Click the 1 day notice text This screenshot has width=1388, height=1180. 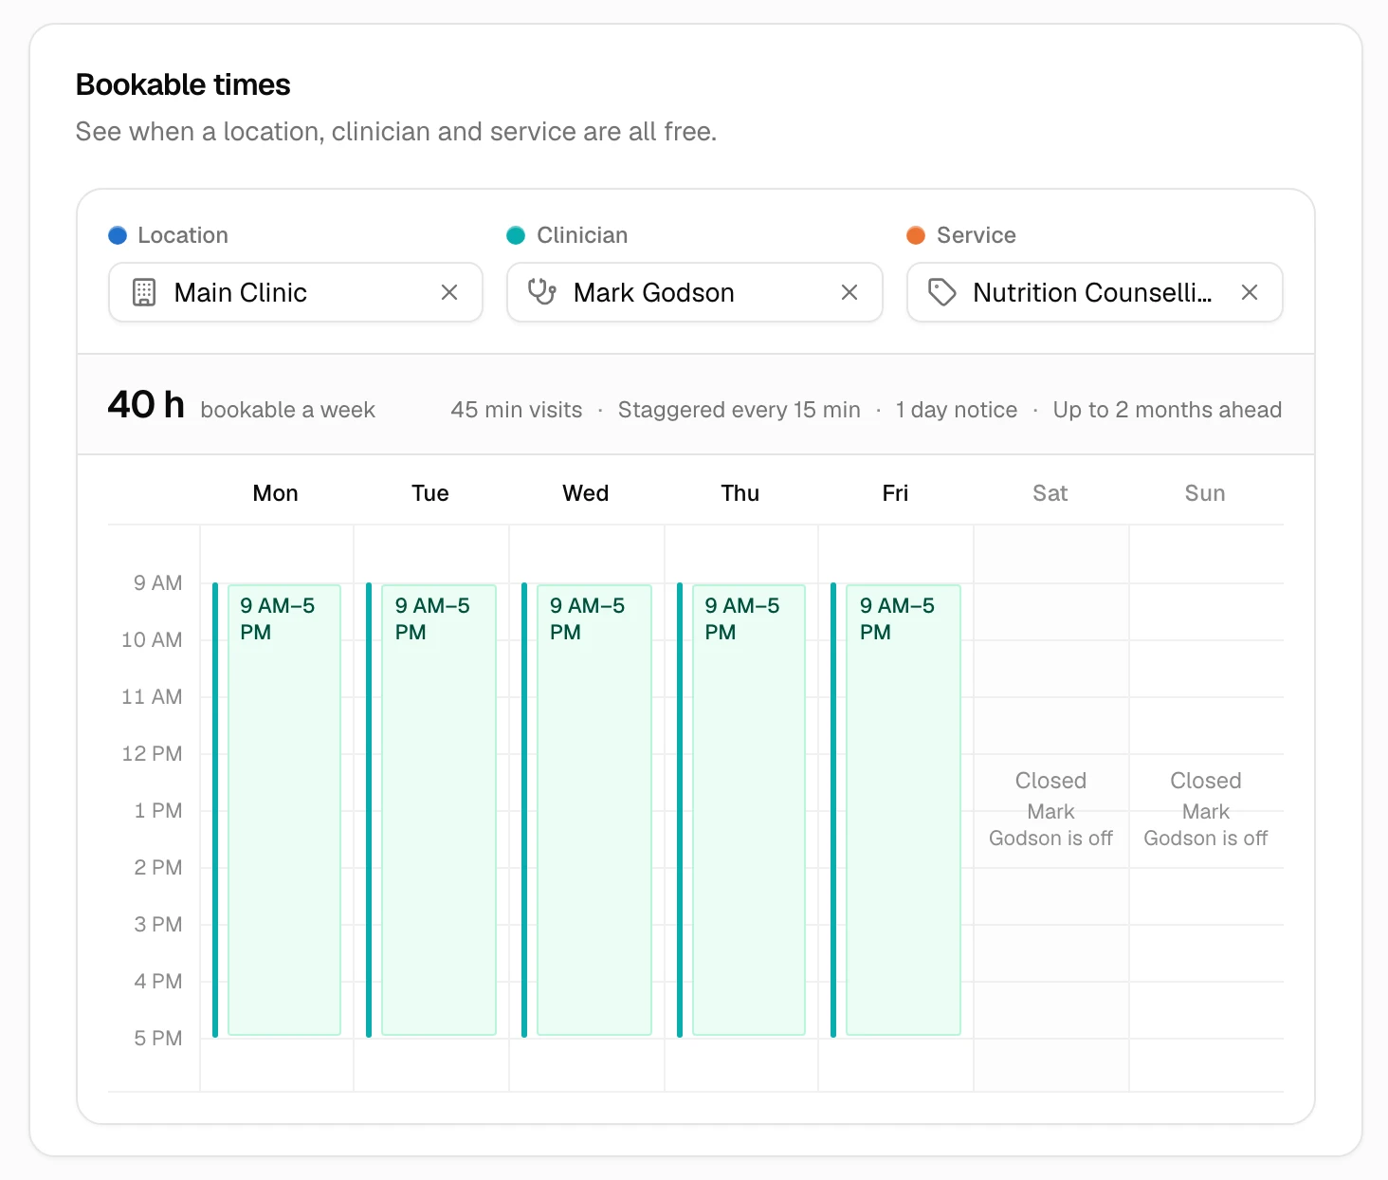[x=957, y=410]
